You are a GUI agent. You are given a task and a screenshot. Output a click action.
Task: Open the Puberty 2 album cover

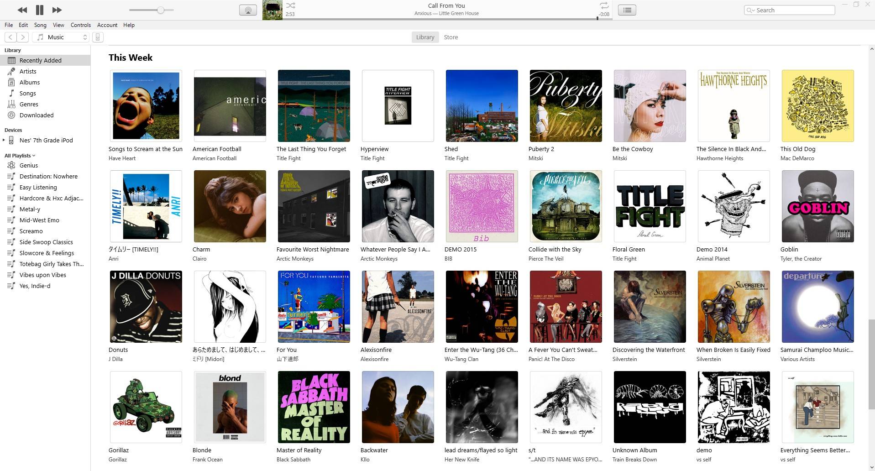[566, 106]
